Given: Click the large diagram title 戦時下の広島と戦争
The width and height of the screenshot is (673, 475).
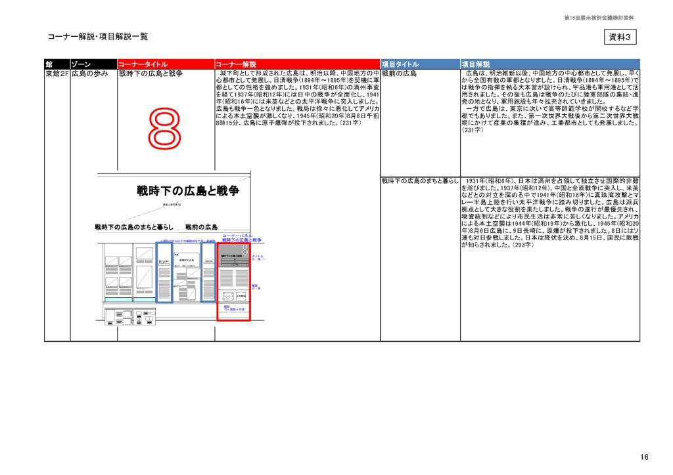Looking at the screenshot, I should [188, 191].
